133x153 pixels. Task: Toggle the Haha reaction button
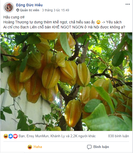[x=35, y=147]
